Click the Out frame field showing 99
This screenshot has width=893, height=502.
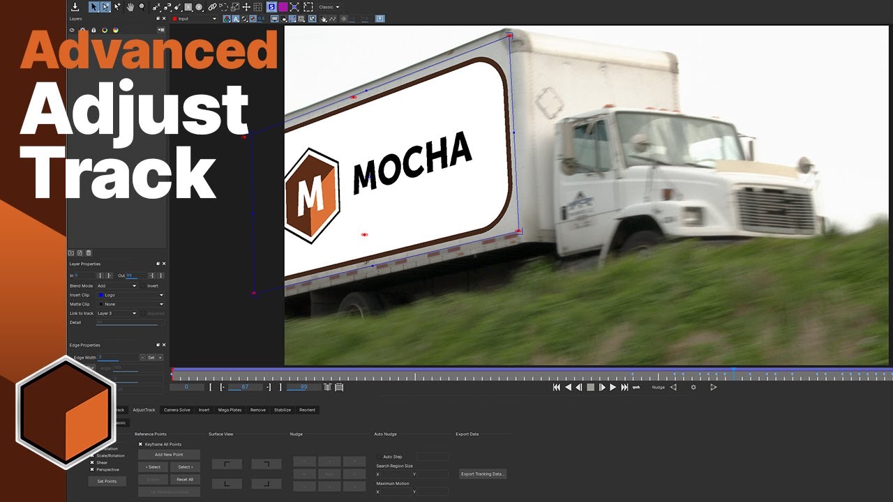tap(136, 275)
